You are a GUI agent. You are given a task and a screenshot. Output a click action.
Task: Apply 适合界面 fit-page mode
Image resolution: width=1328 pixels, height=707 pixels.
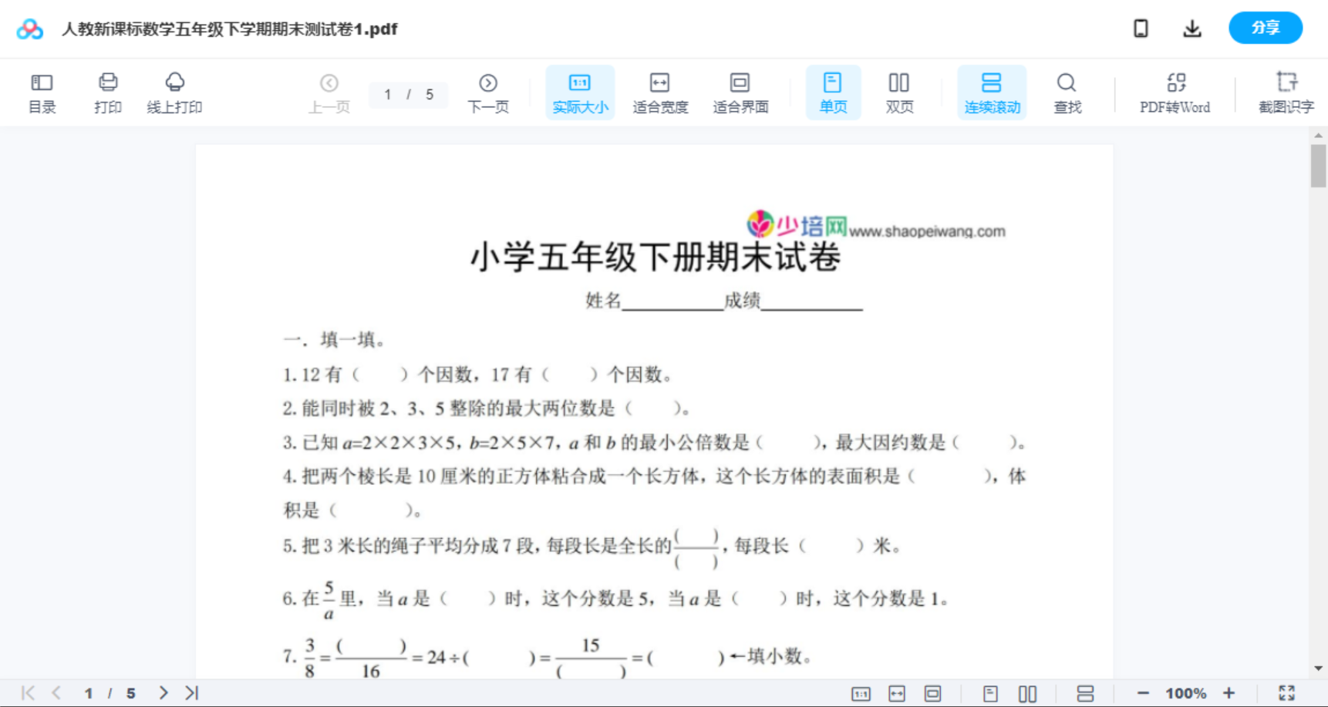click(740, 93)
